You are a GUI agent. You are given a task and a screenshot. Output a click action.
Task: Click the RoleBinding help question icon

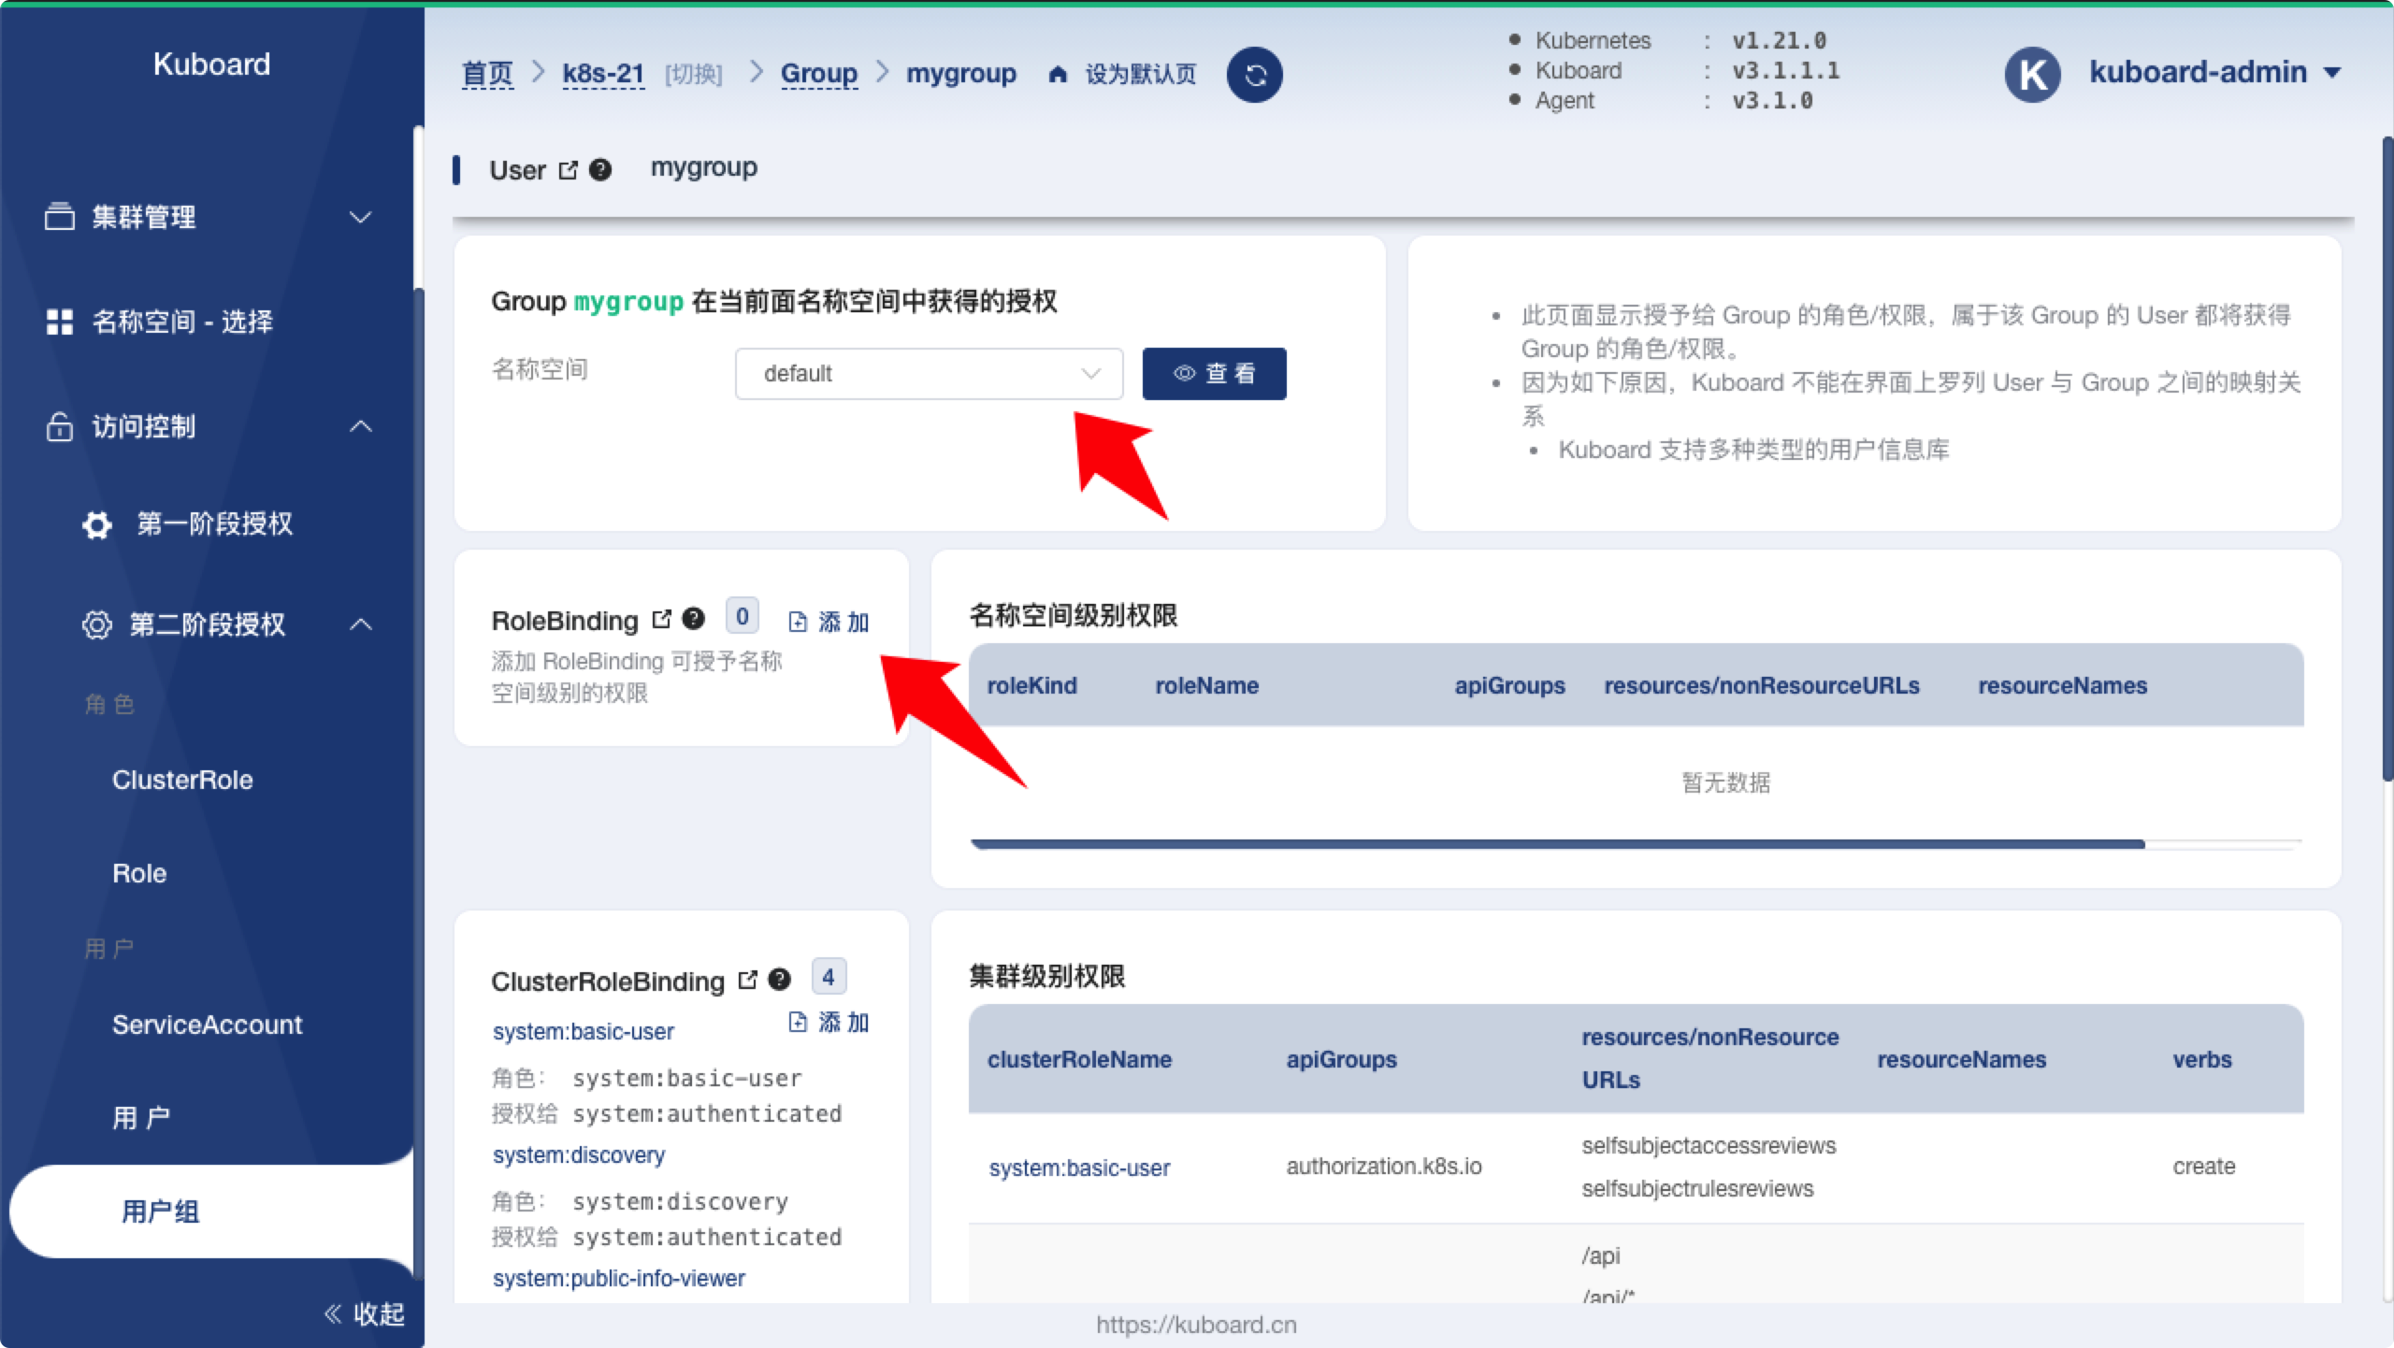(x=693, y=619)
